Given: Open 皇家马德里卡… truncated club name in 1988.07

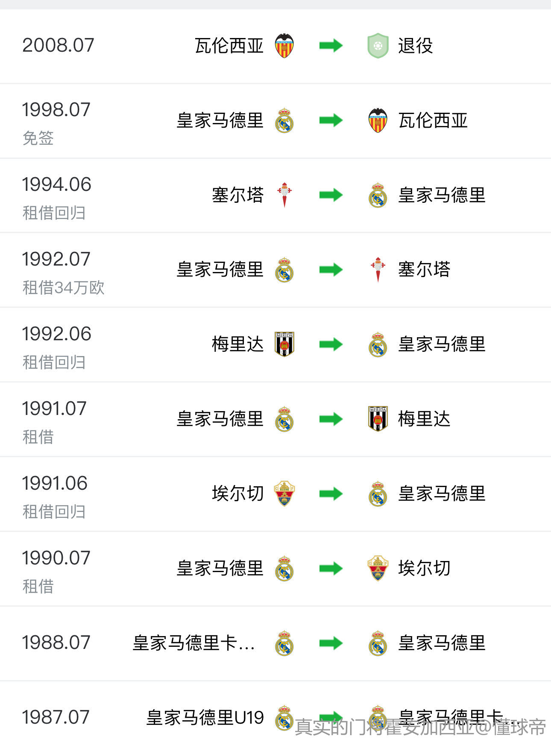Looking at the screenshot, I should 193,643.
